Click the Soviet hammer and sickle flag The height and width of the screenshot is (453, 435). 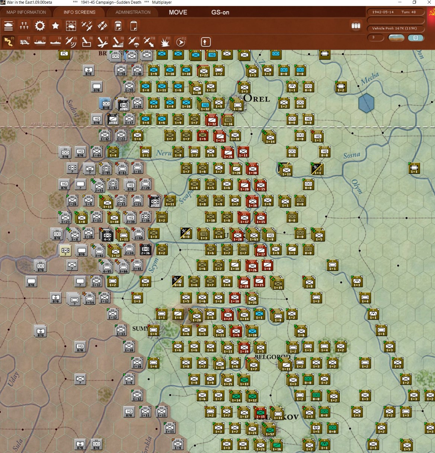[431, 13]
